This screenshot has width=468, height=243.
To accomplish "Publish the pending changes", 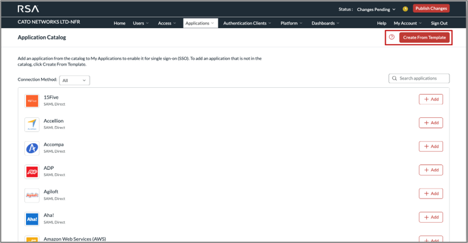I will click(x=431, y=8).
